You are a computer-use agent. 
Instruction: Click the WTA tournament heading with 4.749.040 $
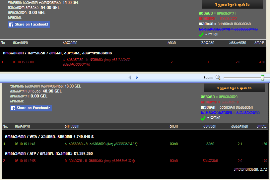pyautogui.click(x=49, y=137)
